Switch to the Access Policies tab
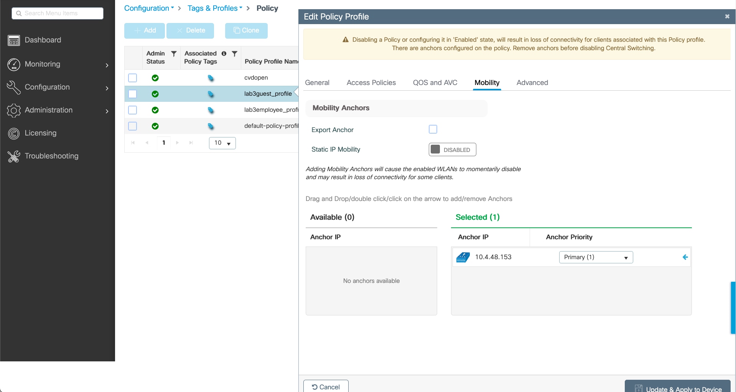The height and width of the screenshot is (392, 736). pos(371,83)
